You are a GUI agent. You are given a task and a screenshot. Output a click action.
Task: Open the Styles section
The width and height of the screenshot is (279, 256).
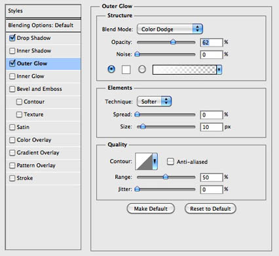coord(43,11)
